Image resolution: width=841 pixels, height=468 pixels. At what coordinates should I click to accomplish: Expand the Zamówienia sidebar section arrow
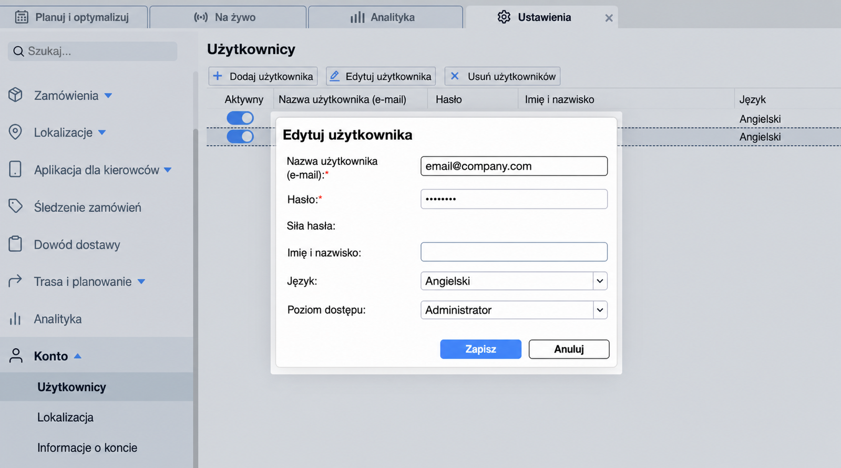108,96
